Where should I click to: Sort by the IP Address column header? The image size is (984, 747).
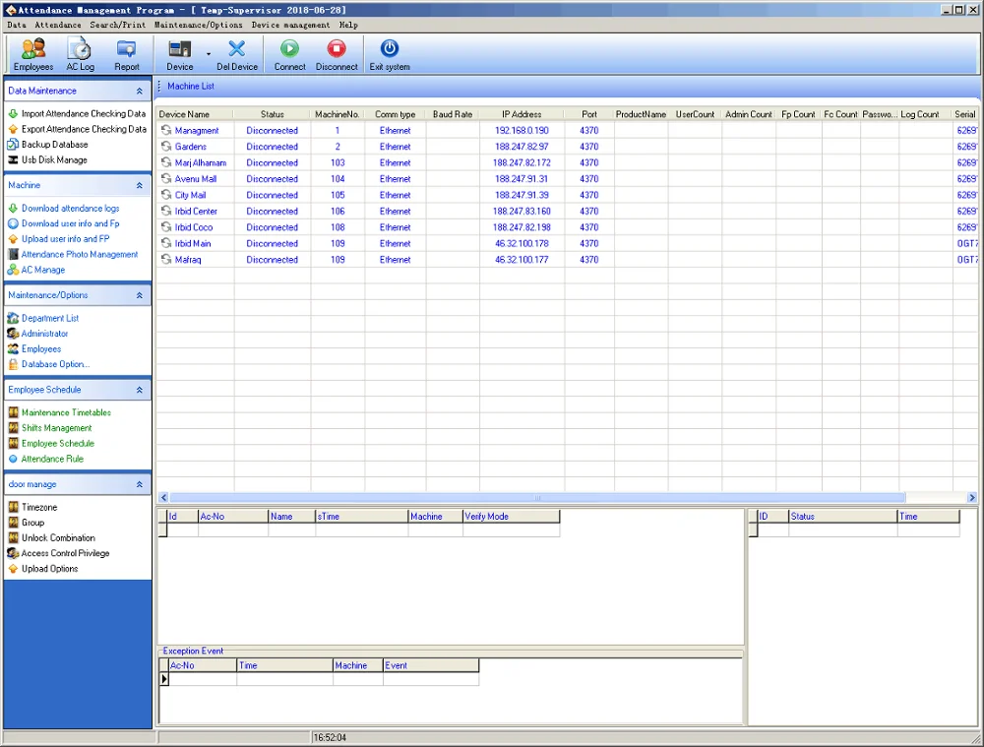(521, 114)
